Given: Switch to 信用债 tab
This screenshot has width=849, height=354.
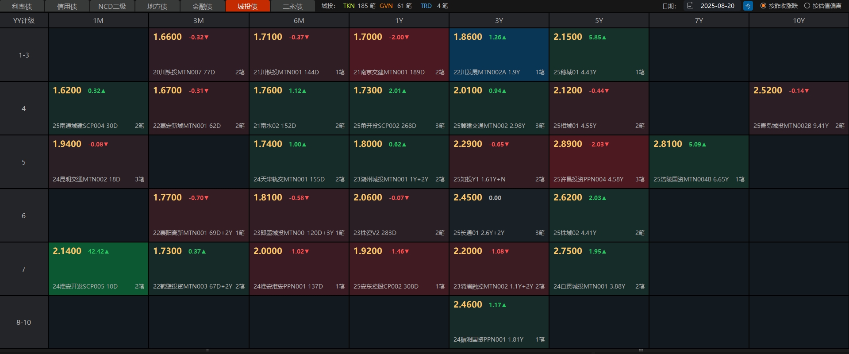Looking at the screenshot, I should [67, 6].
